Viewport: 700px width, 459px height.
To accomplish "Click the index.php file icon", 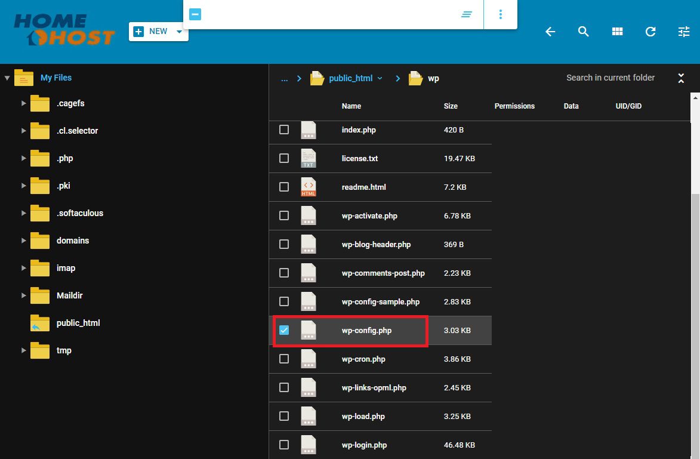I will coord(308,130).
